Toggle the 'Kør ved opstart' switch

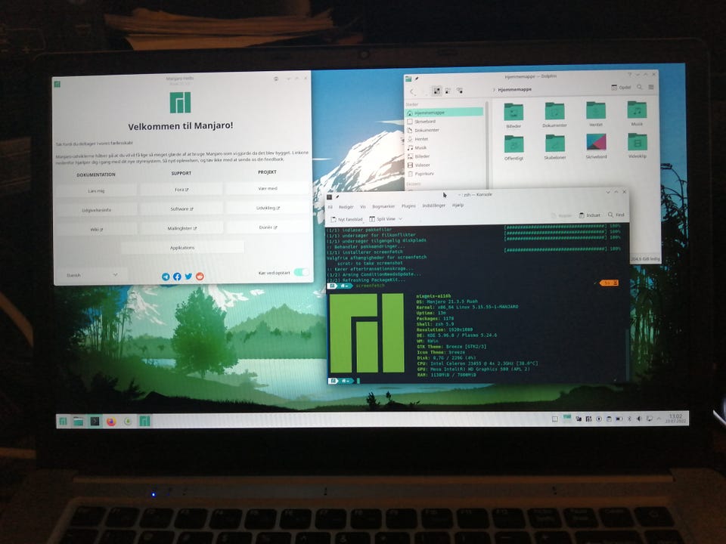click(x=302, y=272)
